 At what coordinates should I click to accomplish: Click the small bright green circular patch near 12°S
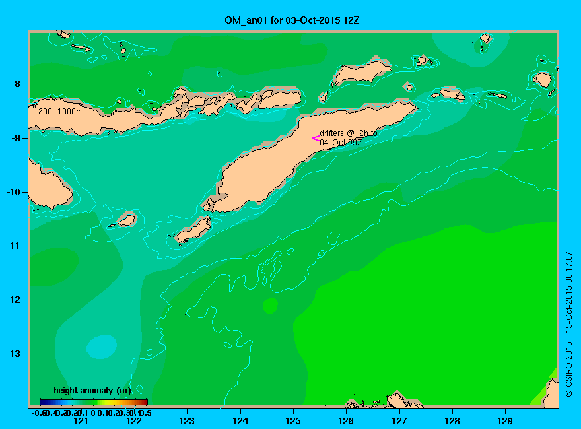coord(270,306)
